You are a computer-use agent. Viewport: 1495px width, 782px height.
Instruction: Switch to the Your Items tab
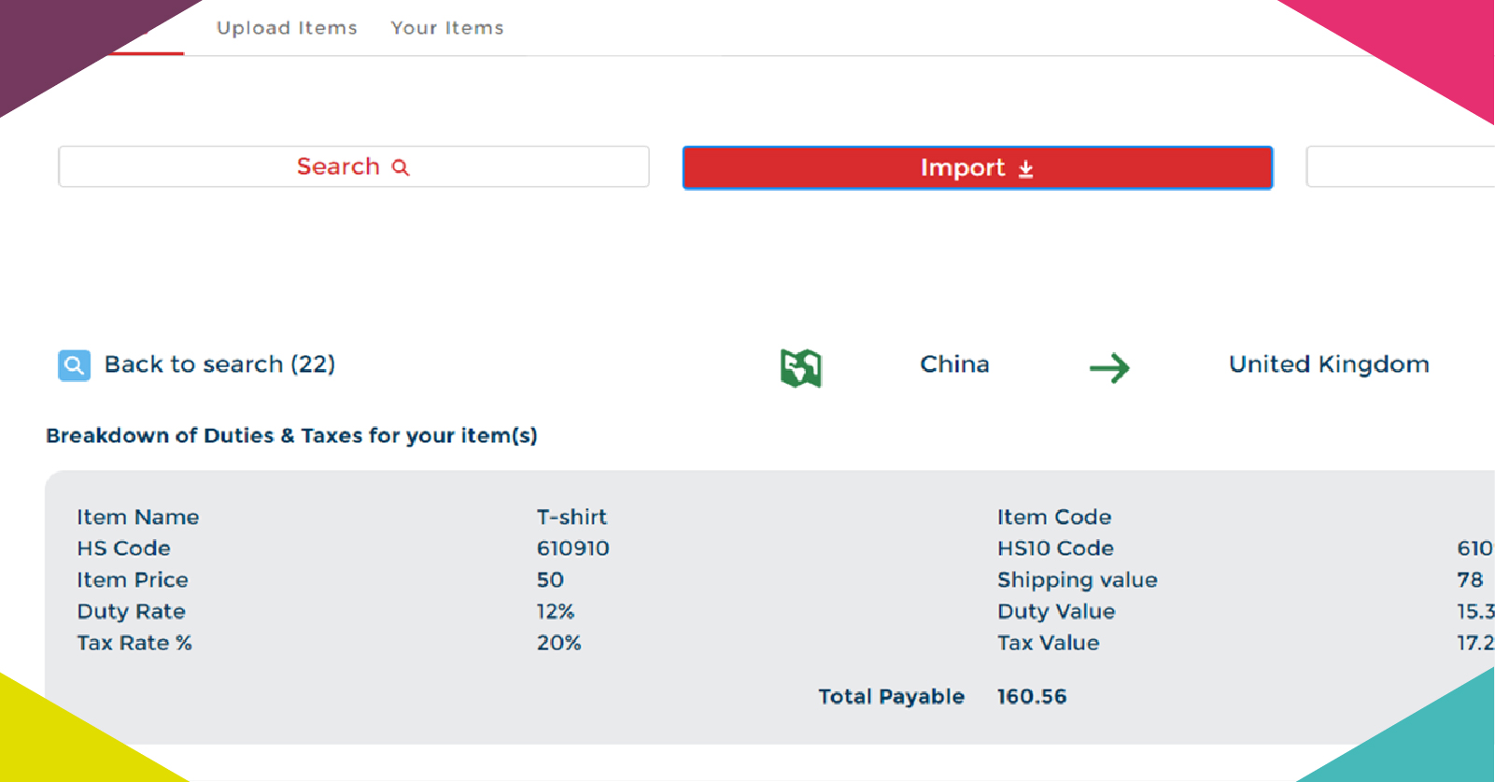tap(446, 28)
